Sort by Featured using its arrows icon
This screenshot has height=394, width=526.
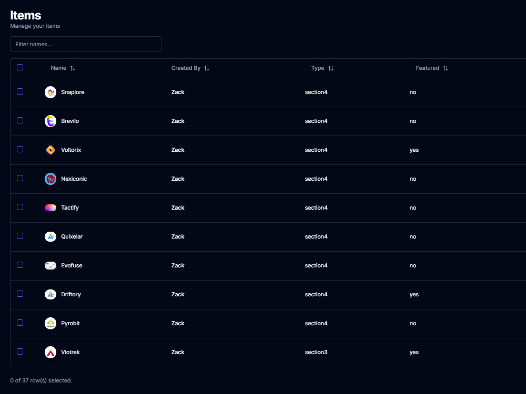(x=446, y=68)
